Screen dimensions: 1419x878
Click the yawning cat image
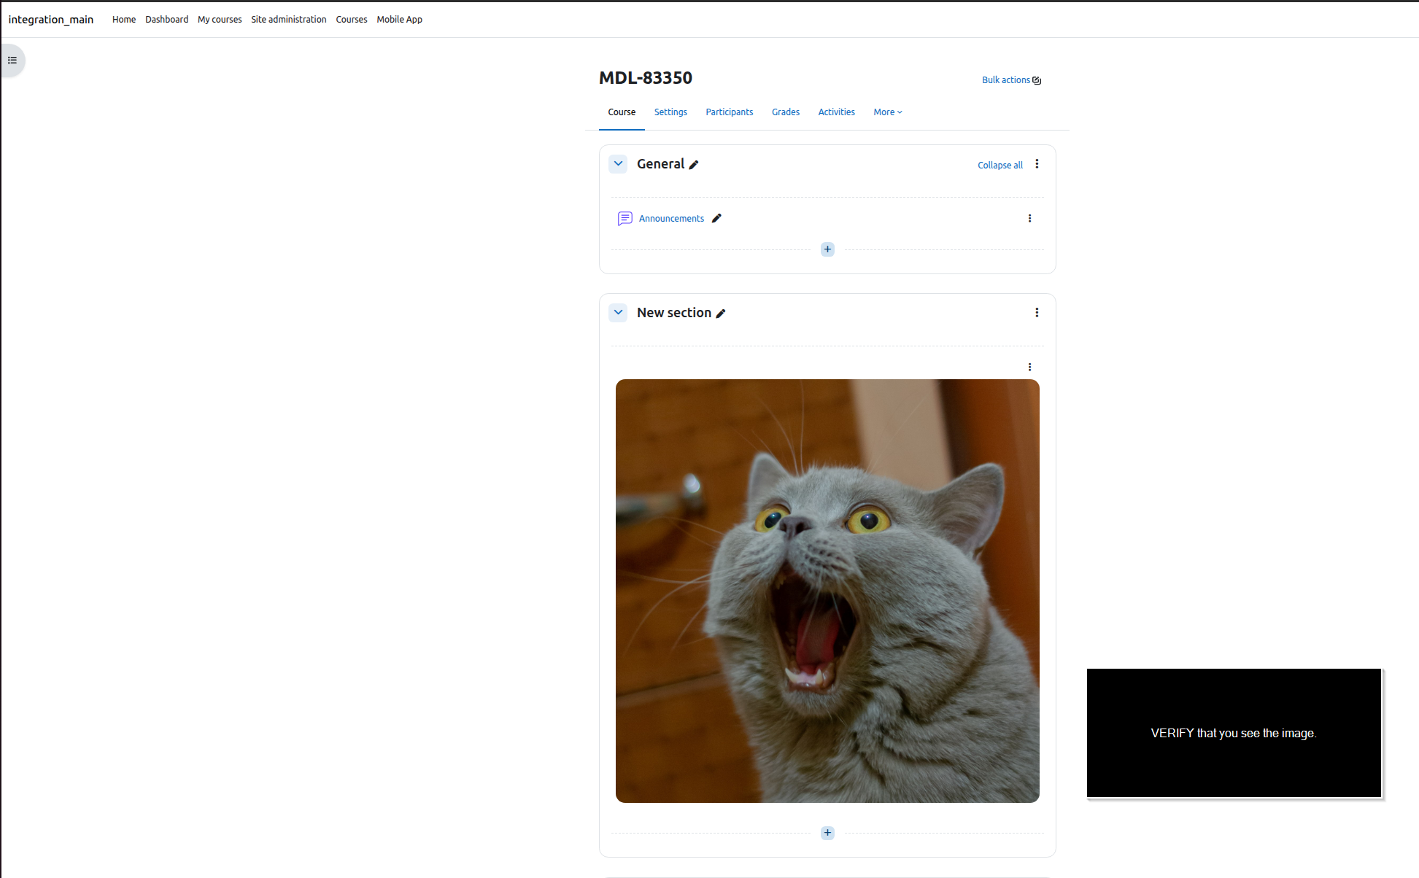click(x=827, y=591)
